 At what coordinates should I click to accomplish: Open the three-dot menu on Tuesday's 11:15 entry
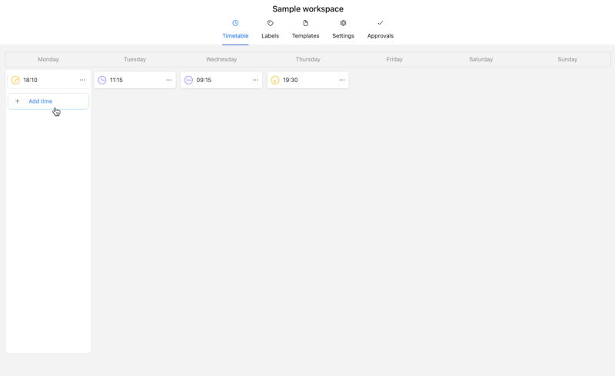coord(169,80)
